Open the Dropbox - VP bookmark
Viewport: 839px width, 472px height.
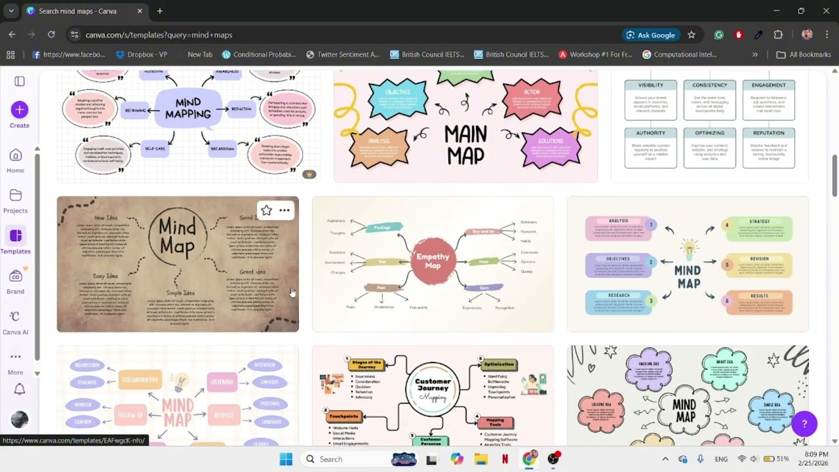pyautogui.click(x=141, y=54)
